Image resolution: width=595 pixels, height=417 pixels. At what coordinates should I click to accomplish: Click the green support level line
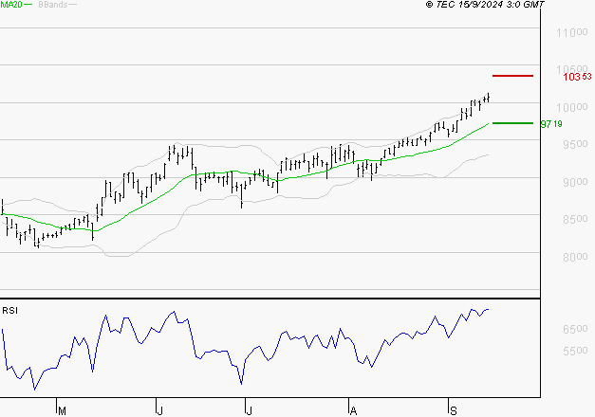[512, 123]
